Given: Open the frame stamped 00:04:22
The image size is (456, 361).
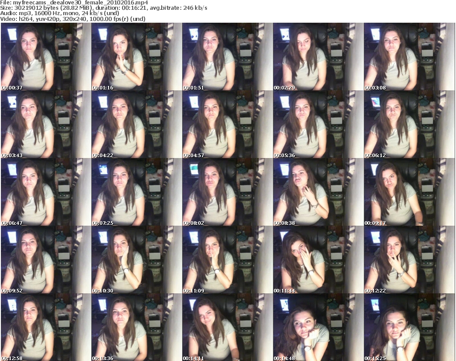Looking at the screenshot, I should [137, 124].
